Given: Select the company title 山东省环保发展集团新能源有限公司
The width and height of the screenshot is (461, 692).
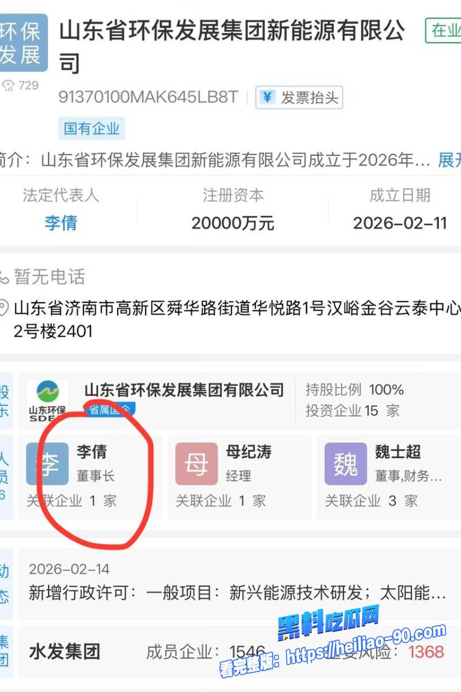Looking at the screenshot, I should (232, 46).
